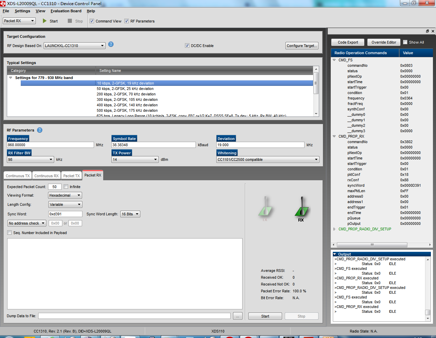Collapse the 779 - 930 MHz band category
The width and height of the screenshot is (436, 338).
tap(11, 78)
